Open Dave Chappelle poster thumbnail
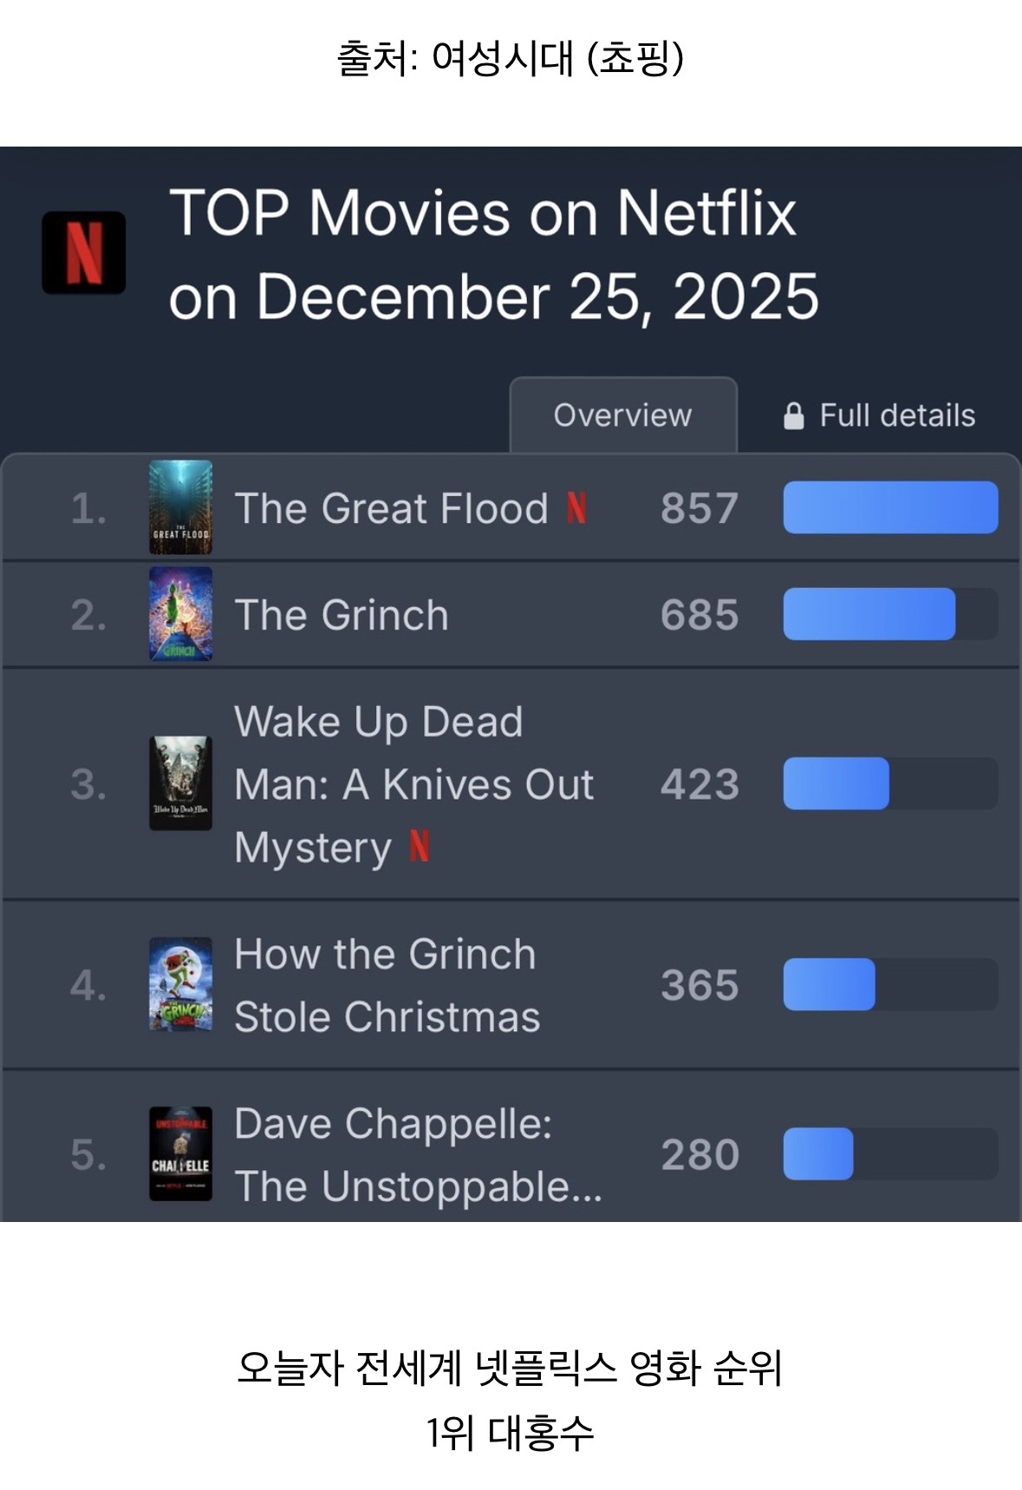Screen dimensions: 1022x1490 point(180,1153)
